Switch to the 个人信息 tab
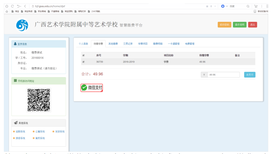 [x=83, y=44]
